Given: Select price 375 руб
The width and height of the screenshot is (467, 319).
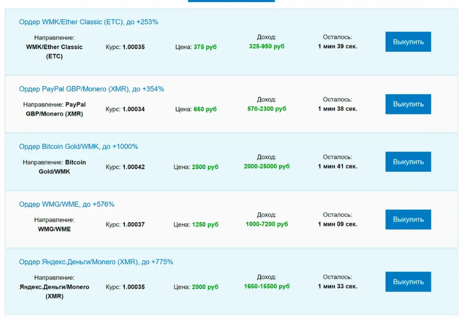Looking at the screenshot, I should [x=205, y=47].
